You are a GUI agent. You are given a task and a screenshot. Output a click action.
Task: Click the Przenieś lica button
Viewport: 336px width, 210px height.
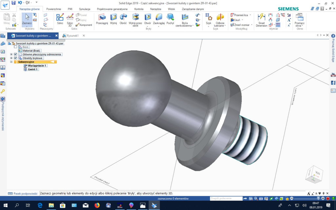click(x=239, y=15)
